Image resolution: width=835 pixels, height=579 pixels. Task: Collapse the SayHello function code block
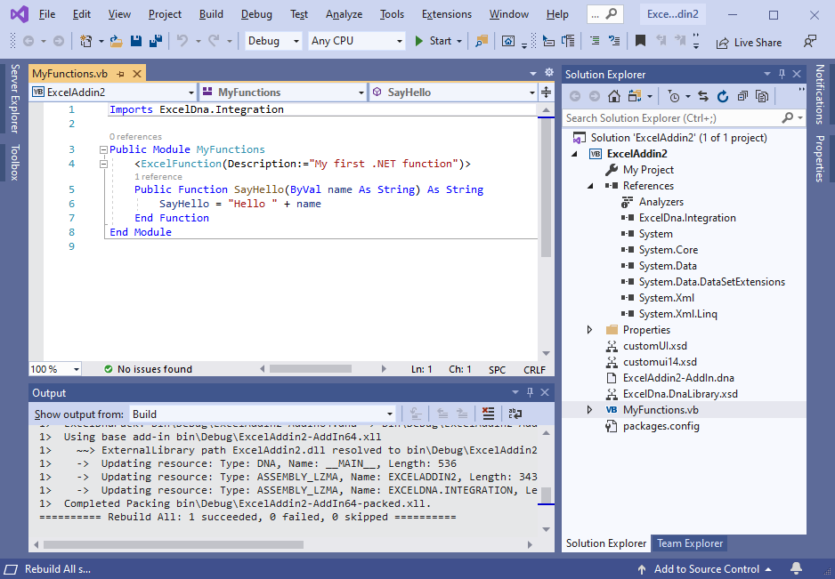pos(104,164)
